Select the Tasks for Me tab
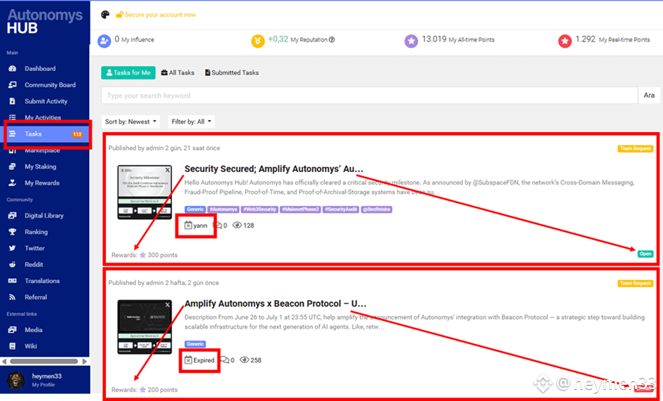663x401 pixels. pyautogui.click(x=128, y=73)
